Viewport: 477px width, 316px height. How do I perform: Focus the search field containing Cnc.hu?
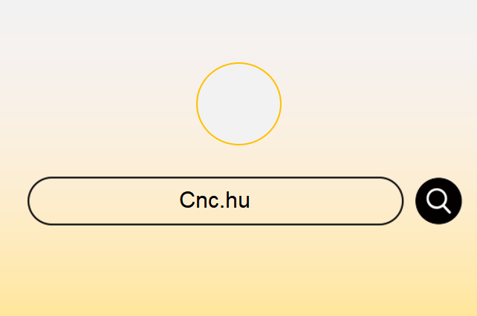click(x=215, y=201)
